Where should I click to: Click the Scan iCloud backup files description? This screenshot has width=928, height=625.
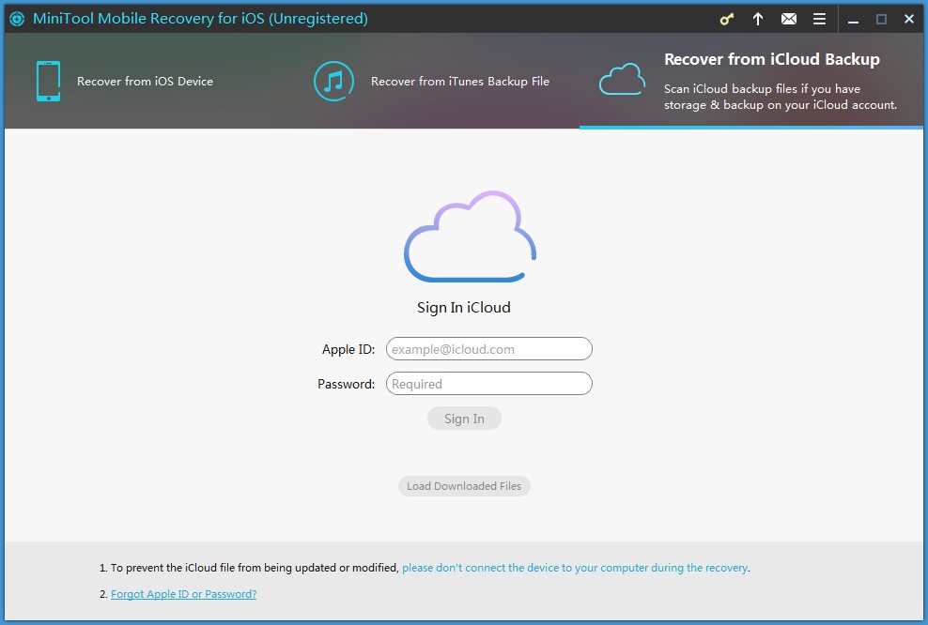(780, 97)
